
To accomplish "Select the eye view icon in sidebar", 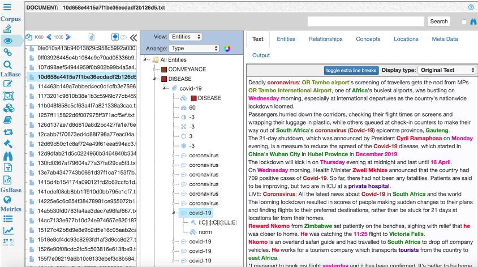I will pos(8,41).
